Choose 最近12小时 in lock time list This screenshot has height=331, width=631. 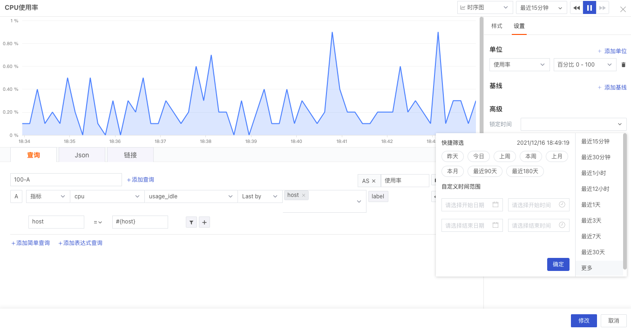point(599,189)
